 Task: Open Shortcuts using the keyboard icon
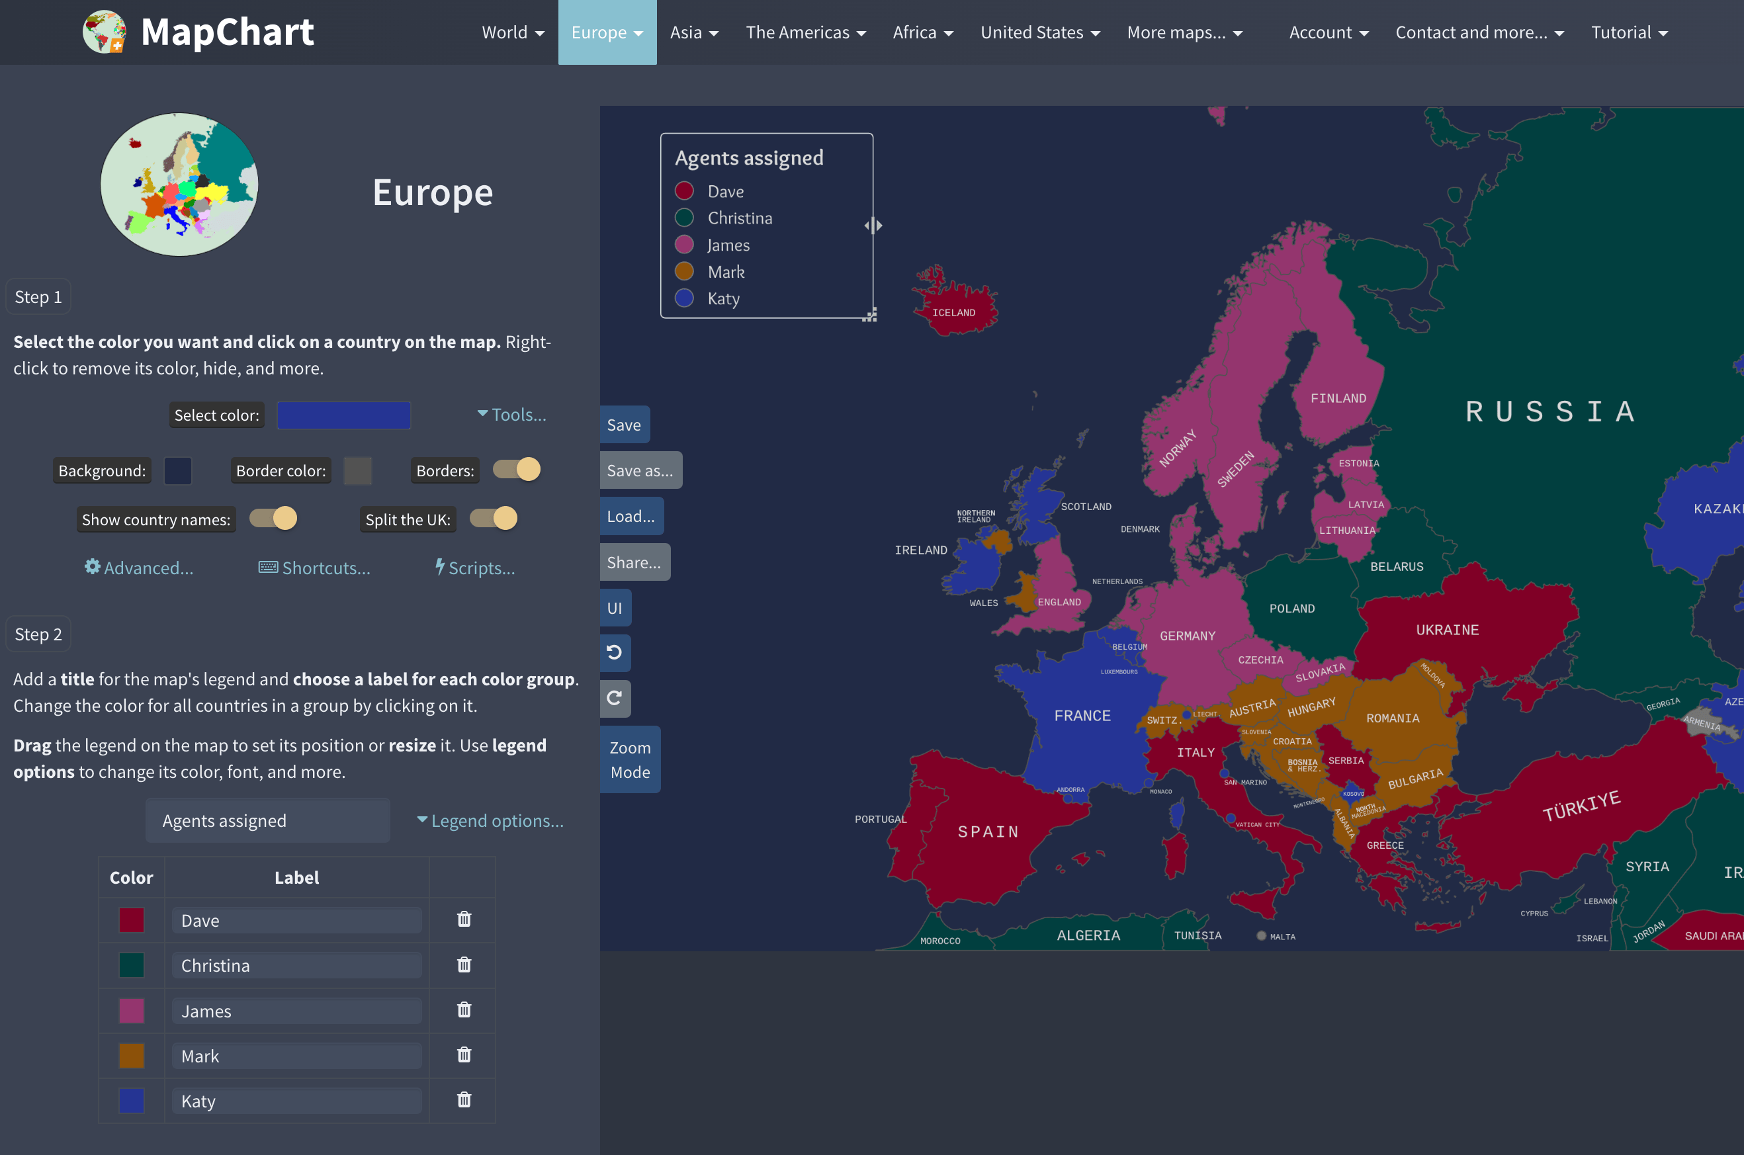click(267, 567)
